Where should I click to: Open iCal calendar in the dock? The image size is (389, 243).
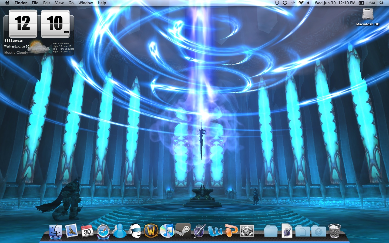(x=87, y=231)
